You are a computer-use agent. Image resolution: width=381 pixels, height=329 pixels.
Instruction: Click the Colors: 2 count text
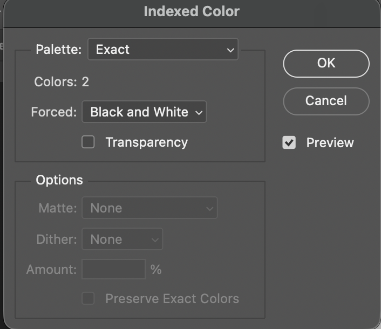(x=62, y=82)
